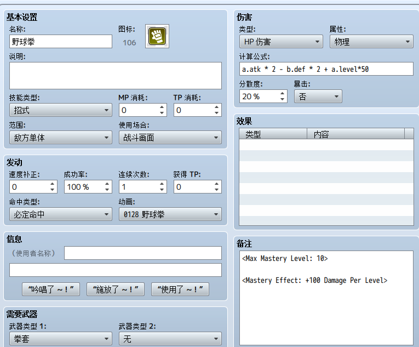This screenshot has width=419, height=347.
Task: Open 武器类型 1 dropdown showing 拳套
Action: point(61,339)
